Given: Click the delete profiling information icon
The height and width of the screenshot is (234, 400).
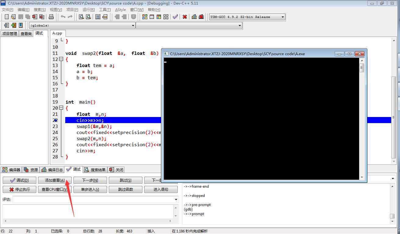Looking at the screenshot, I should [201, 17].
